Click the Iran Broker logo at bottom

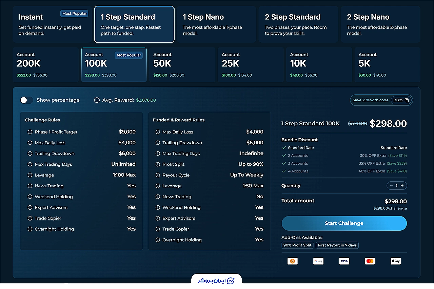[x=216, y=281]
